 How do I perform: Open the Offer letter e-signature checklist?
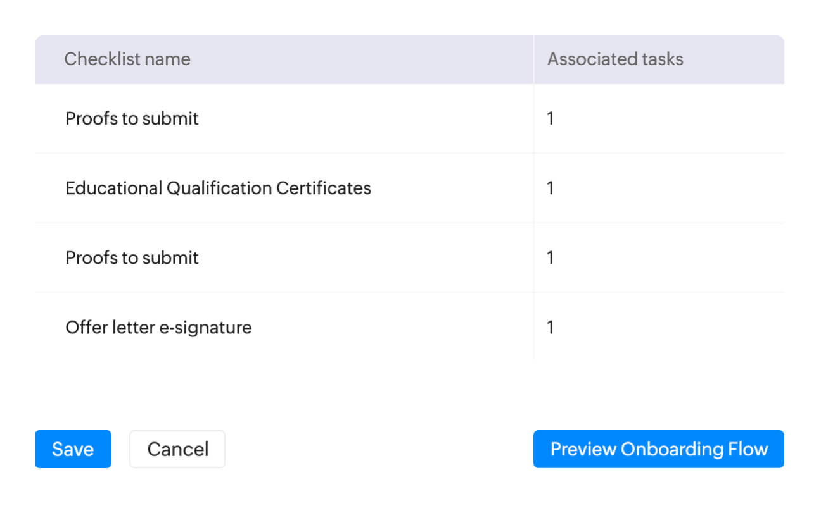[x=158, y=328]
